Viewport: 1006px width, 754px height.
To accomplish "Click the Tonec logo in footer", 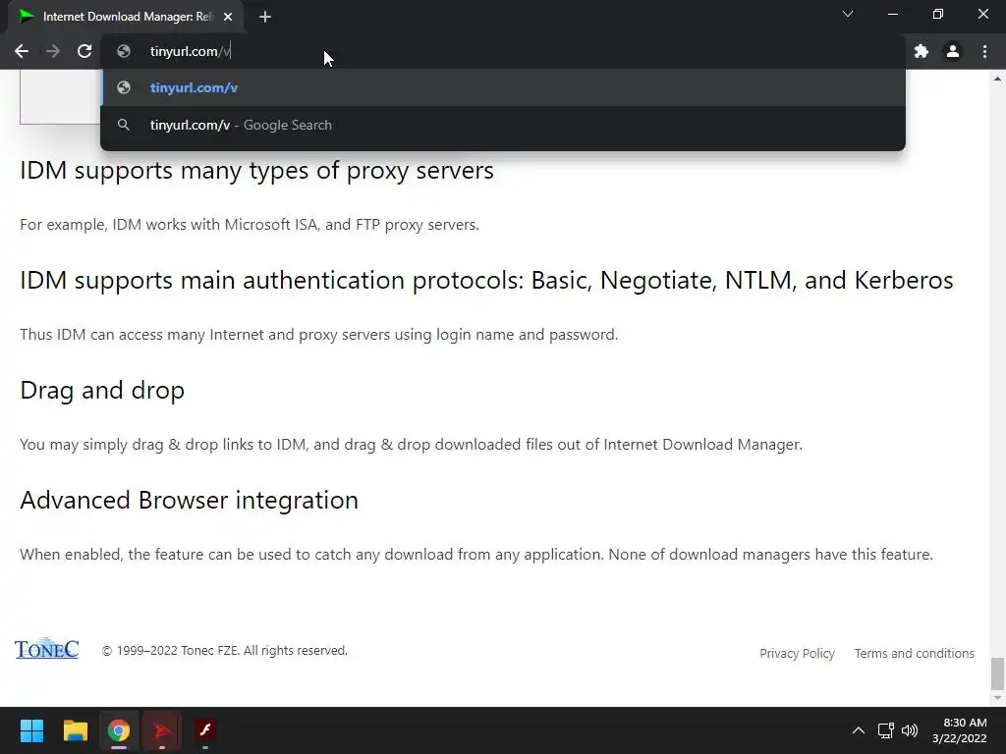I will pos(47,648).
